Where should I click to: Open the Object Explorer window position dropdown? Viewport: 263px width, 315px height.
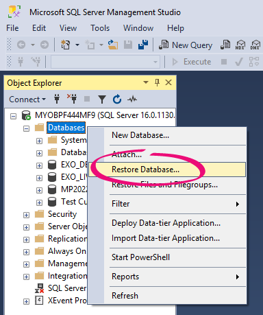point(146,82)
